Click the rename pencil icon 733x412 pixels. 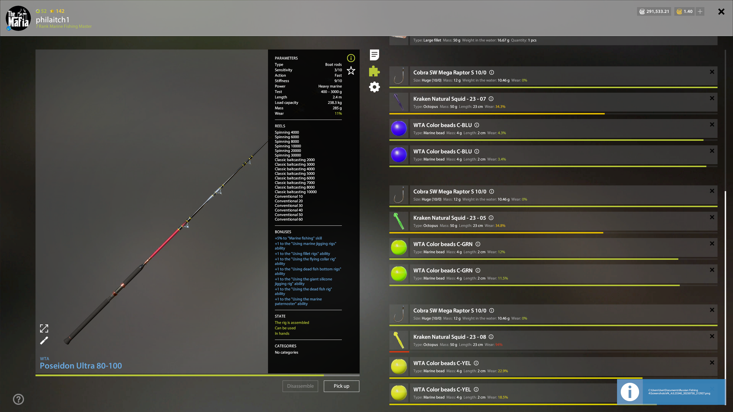(44, 340)
